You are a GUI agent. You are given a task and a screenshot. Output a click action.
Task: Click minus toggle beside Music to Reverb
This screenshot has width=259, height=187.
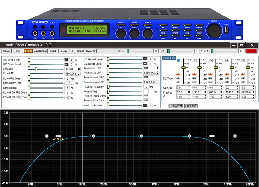[145, 105]
